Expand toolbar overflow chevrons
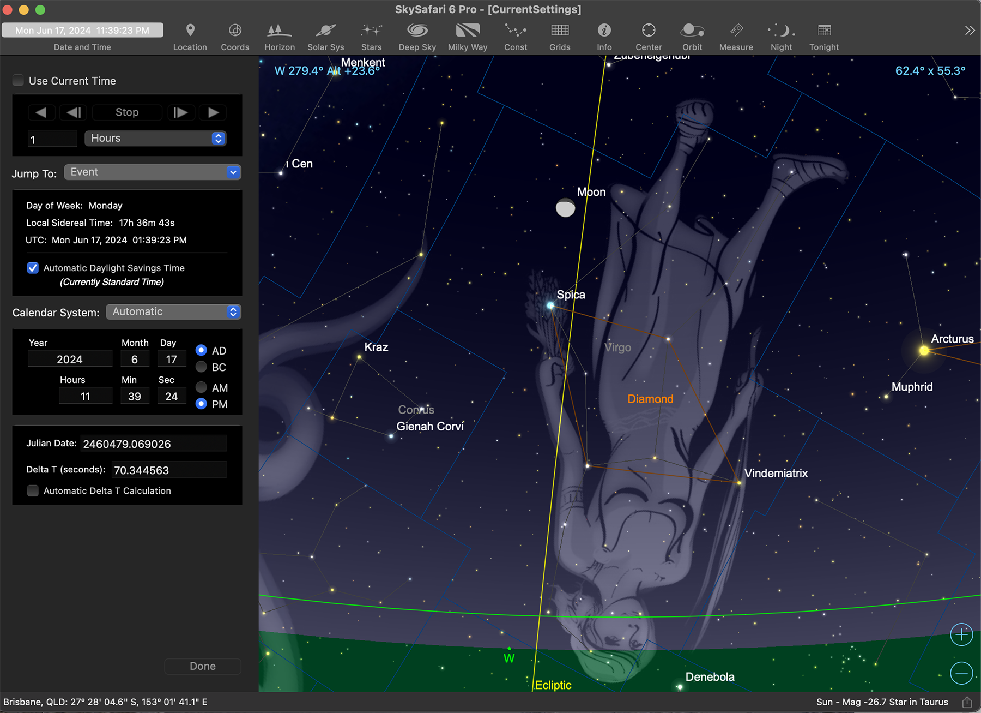This screenshot has height=713, width=981. tap(970, 31)
